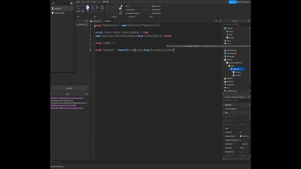Select SoundService in the Explorer
Screen dimensions: 301x169
pos(230,84)
